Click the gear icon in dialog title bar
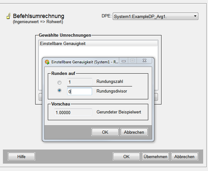The width and height of the screenshot is (208, 171). coord(47,62)
